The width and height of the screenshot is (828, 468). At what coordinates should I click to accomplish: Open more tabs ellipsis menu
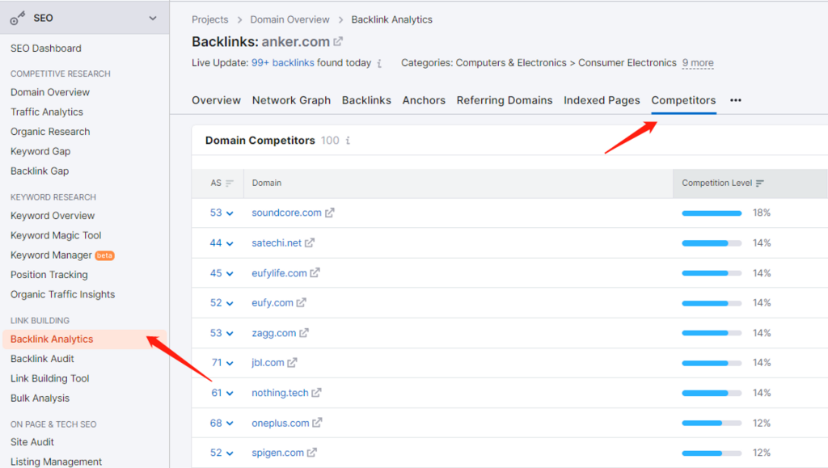(736, 100)
